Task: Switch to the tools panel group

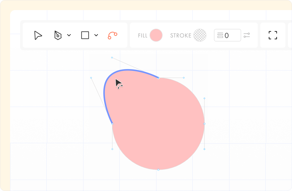Action: 75,35
